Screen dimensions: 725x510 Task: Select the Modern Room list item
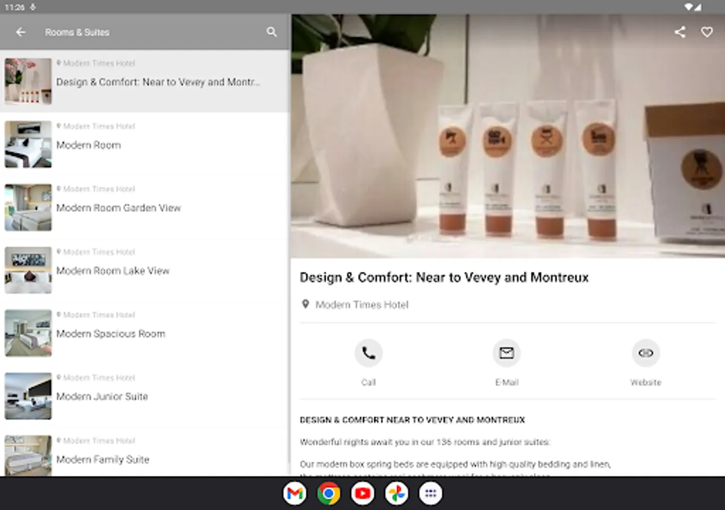coord(144,144)
